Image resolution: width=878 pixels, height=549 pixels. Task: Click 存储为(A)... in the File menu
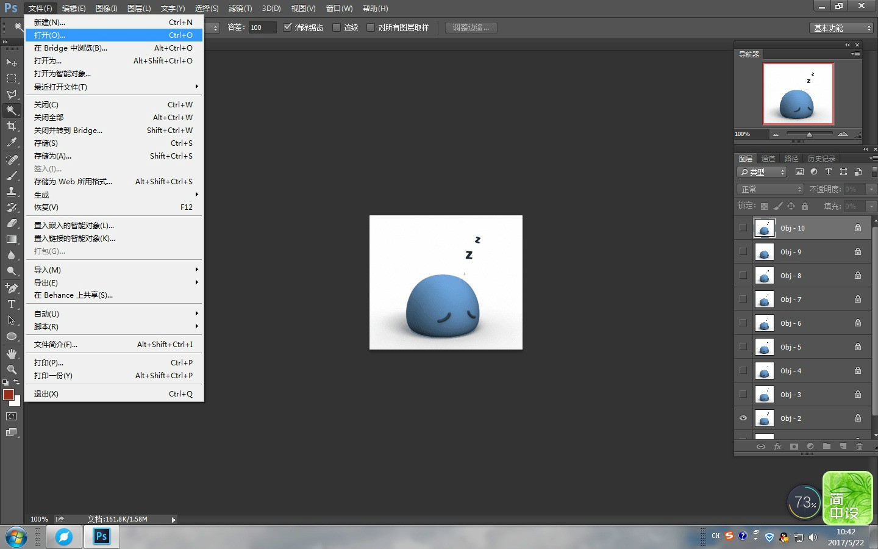52,156
